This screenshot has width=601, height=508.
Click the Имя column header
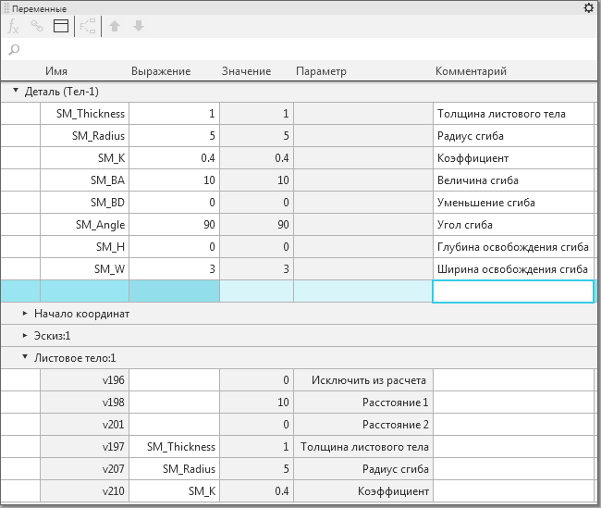click(56, 71)
